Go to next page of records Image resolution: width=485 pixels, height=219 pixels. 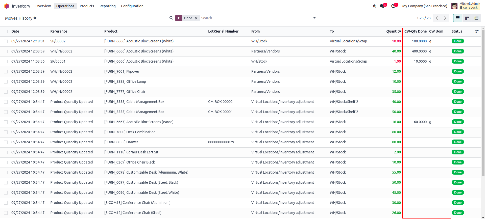click(x=445, y=18)
